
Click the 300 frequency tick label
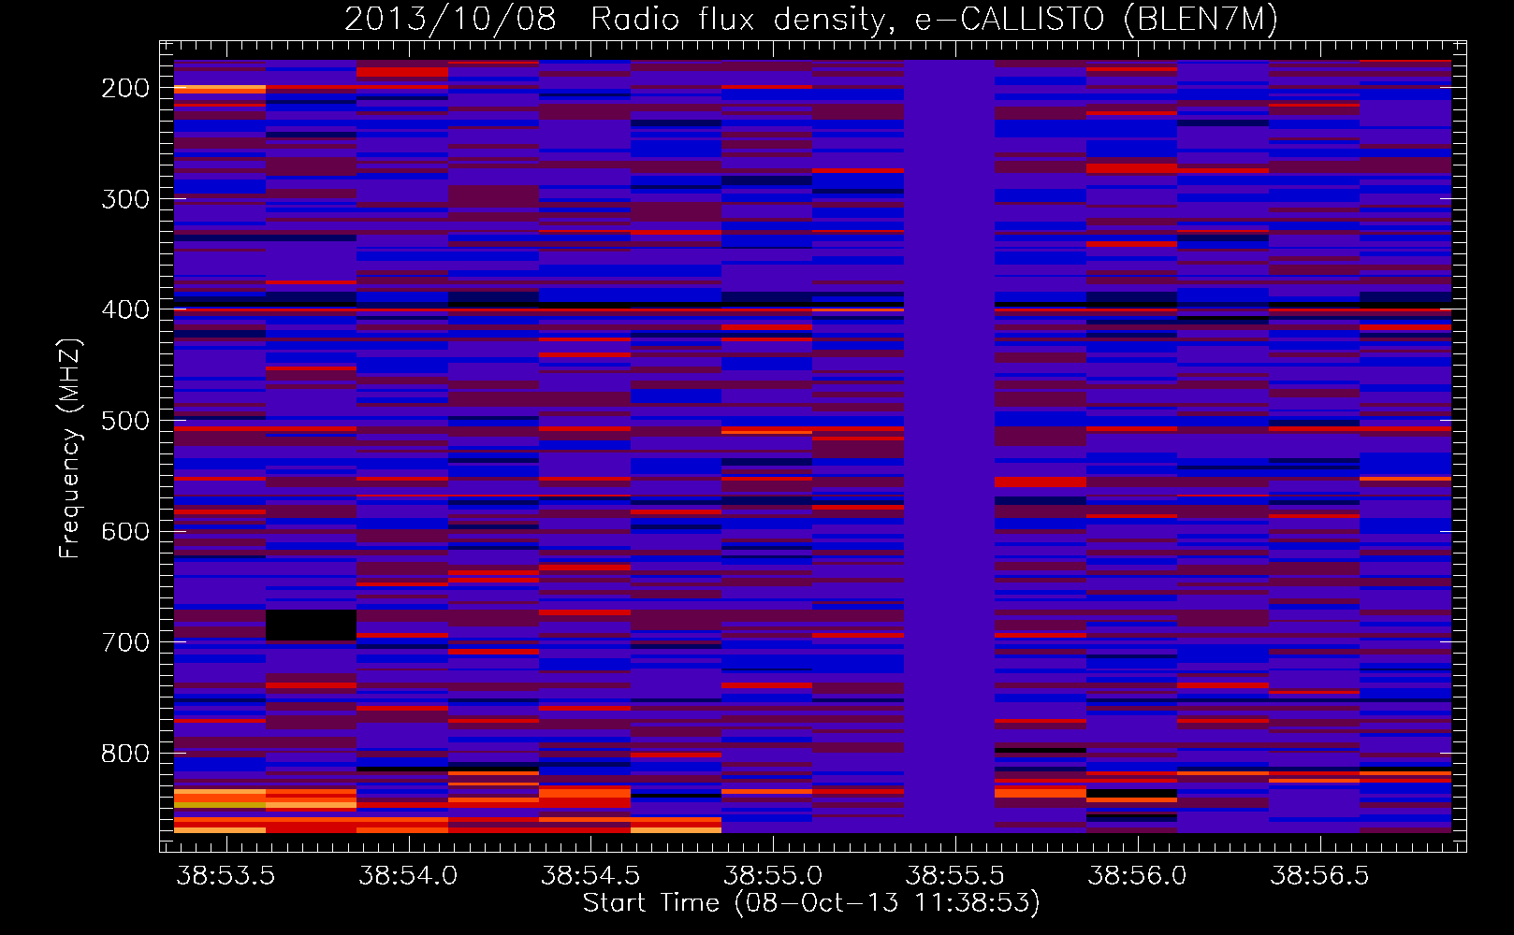[x=125, y=199]
